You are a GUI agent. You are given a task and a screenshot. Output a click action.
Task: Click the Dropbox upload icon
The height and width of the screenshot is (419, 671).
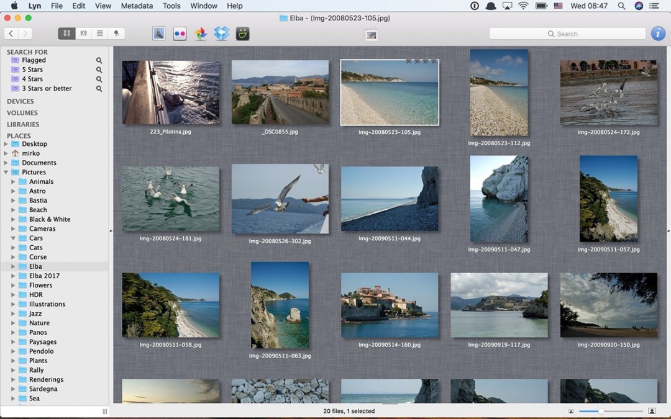click(222, 34)
